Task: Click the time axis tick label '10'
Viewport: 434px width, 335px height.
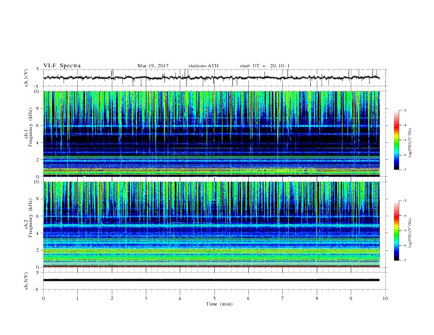Action: tap(385, 298)
